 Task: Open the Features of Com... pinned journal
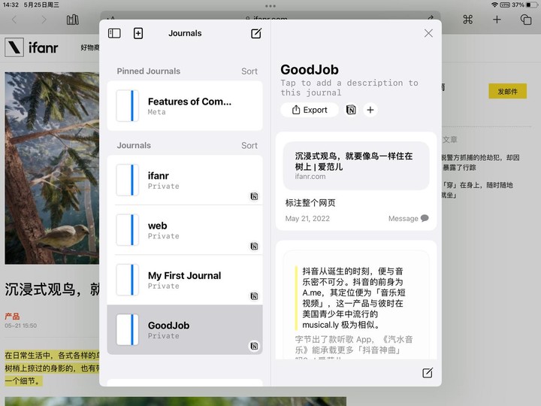click(185, 106)
